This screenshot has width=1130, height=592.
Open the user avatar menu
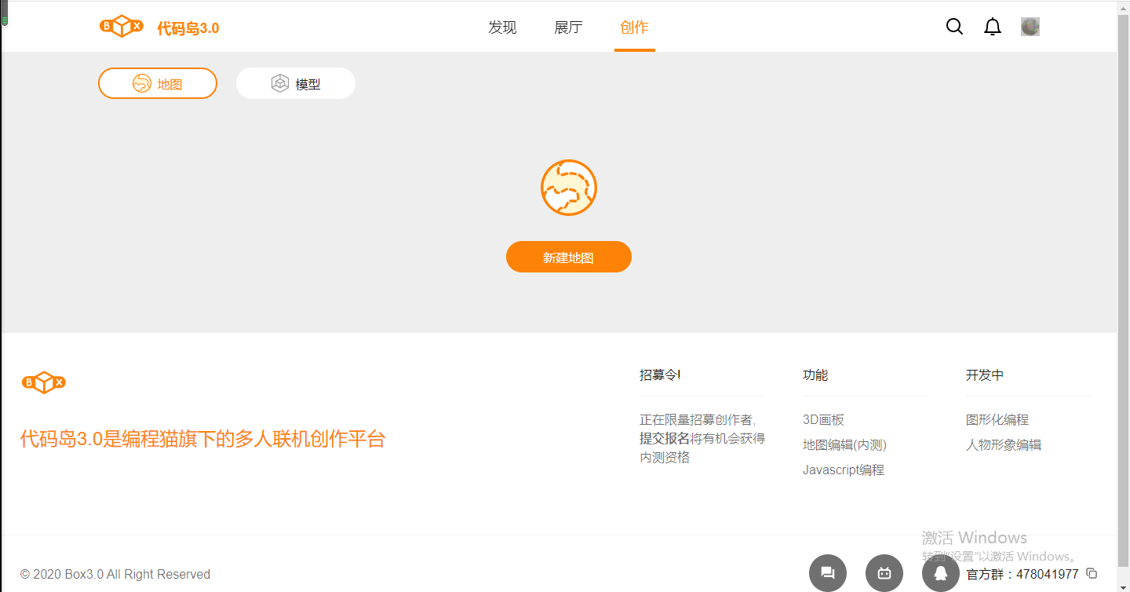[x=1030, y=27]
